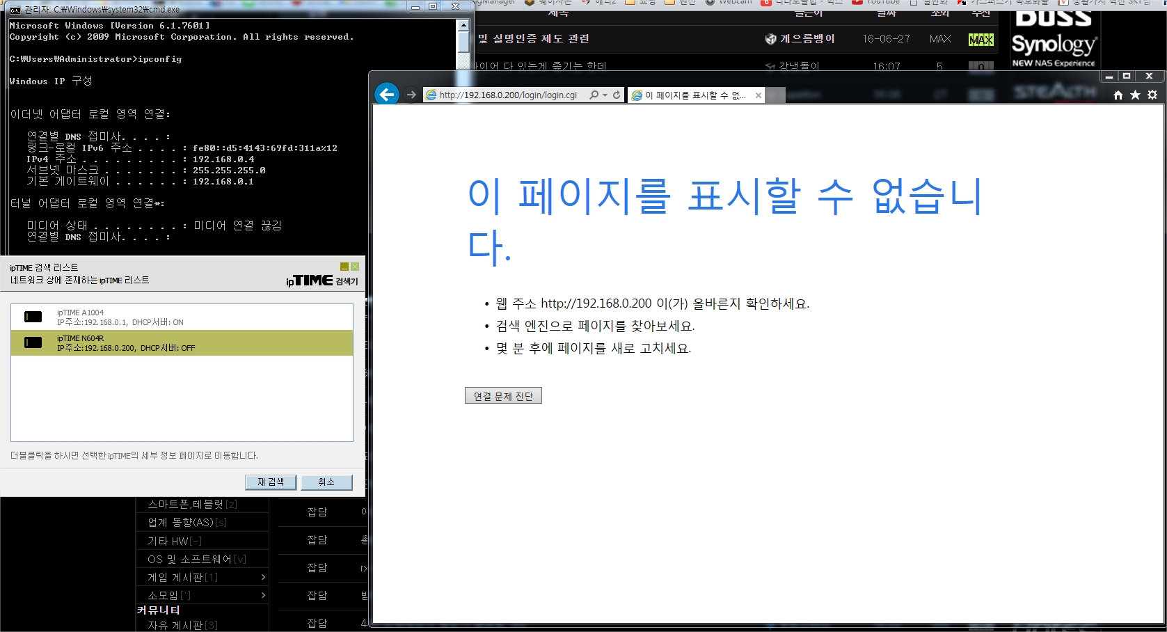Click the address bar URL field
The height and width of the screenshot is (632, 1167).
[x=508, y=95]
